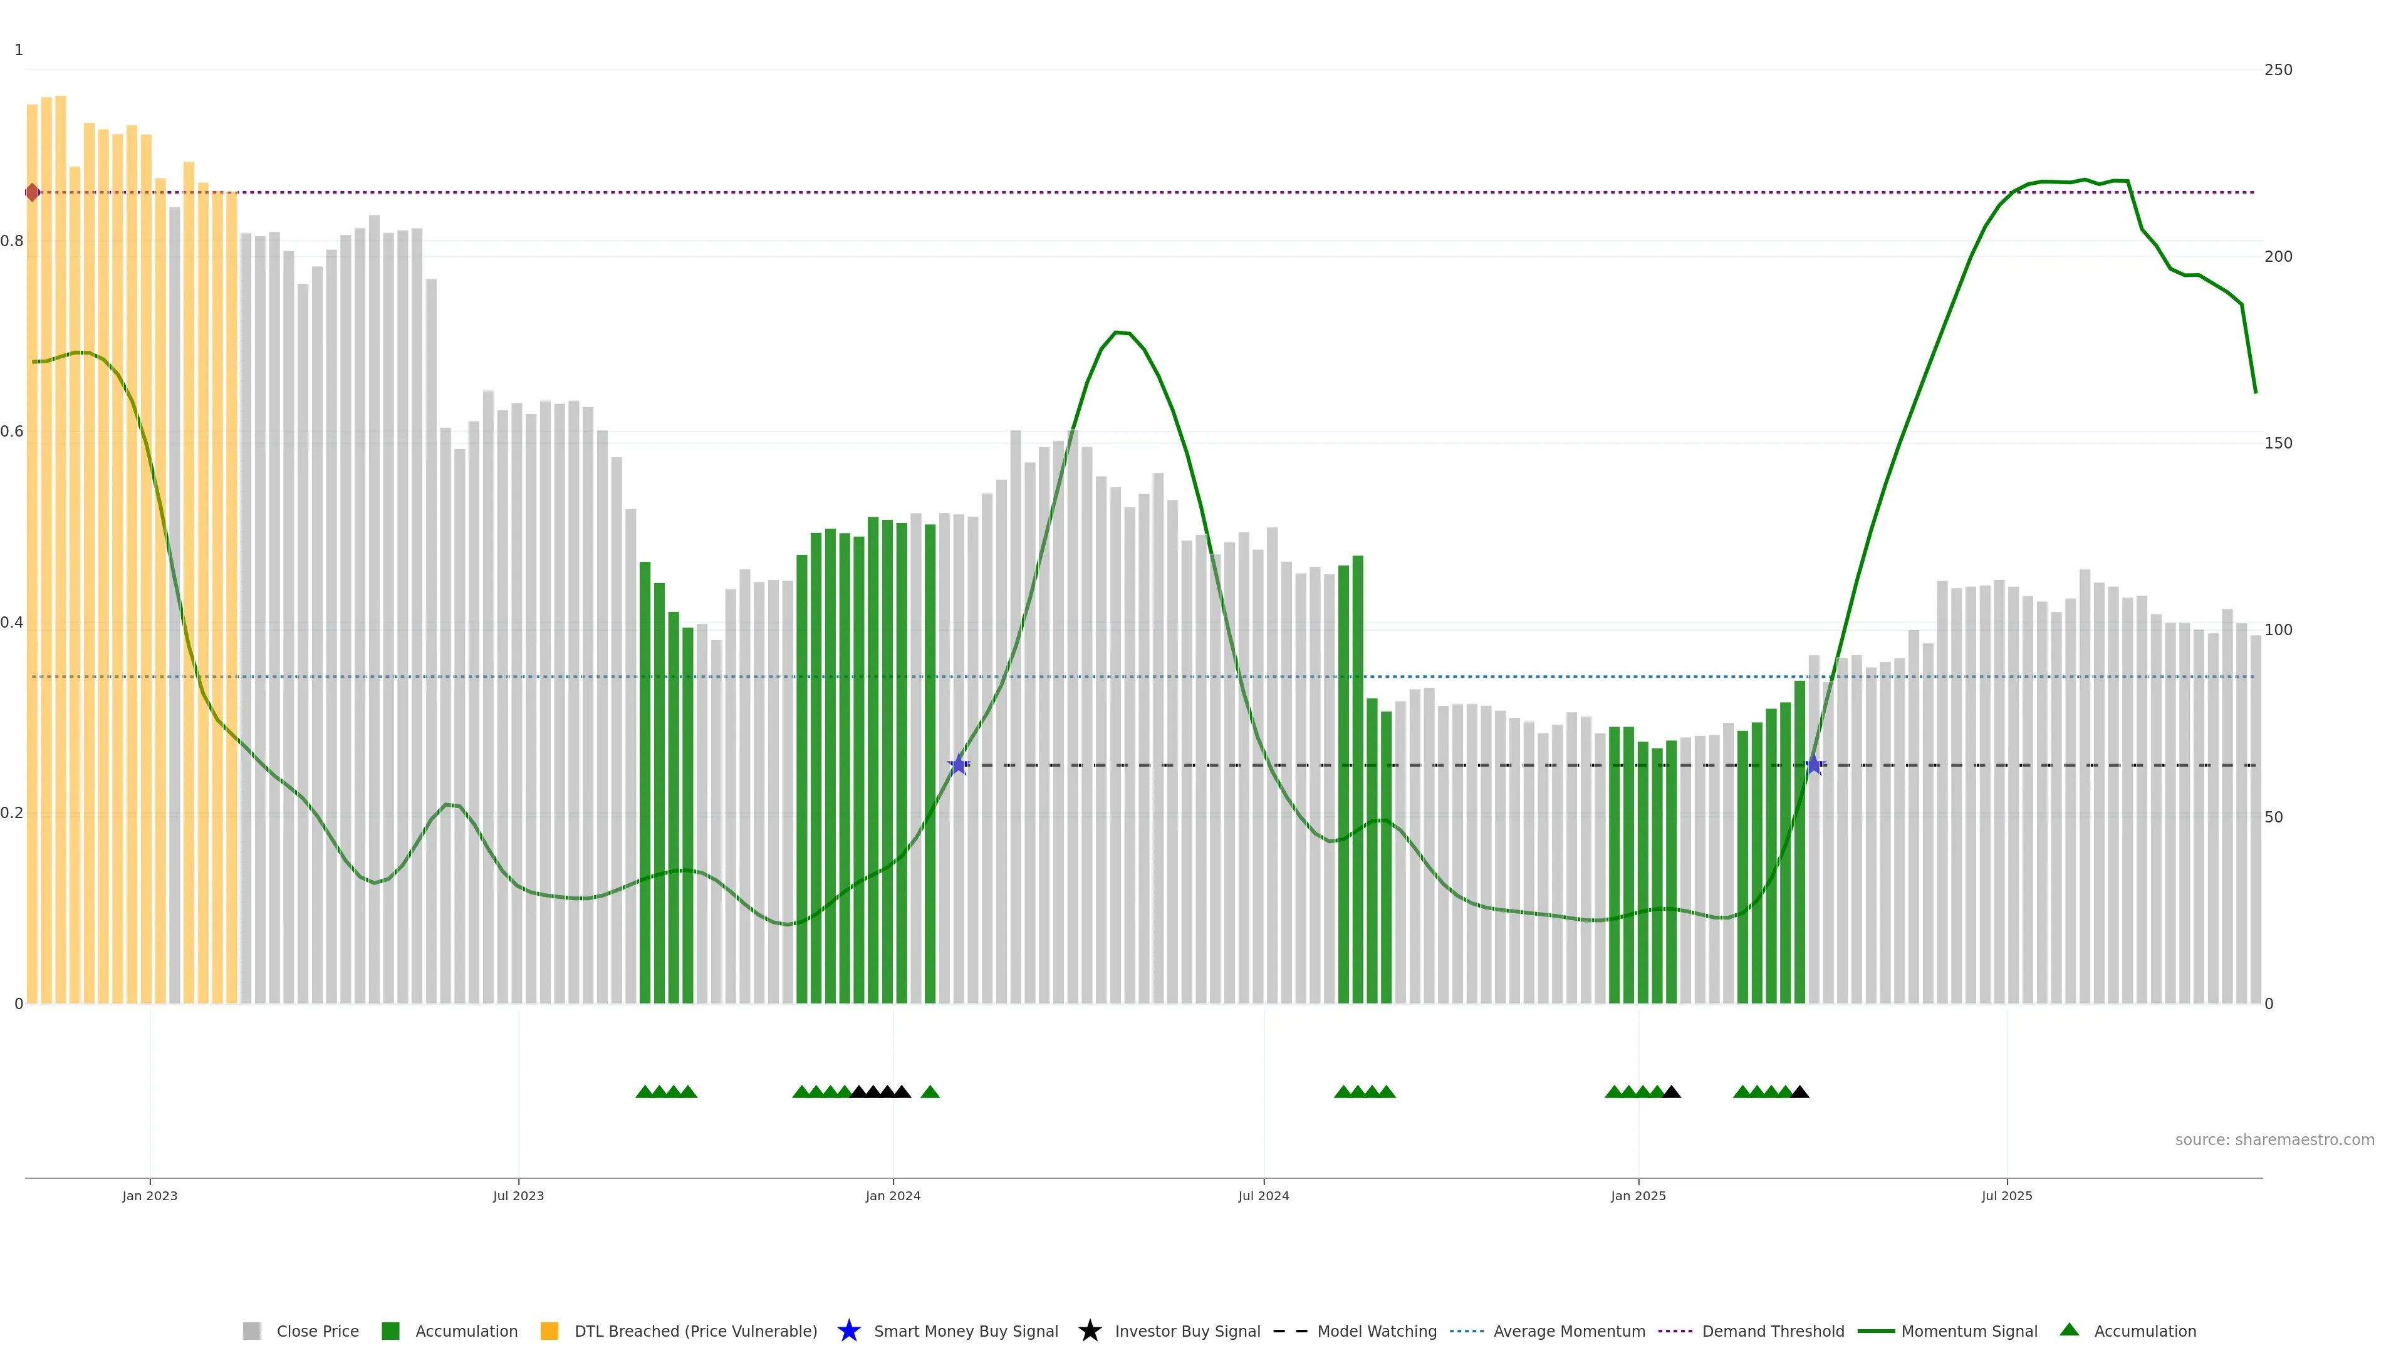Click the Jan 2023 axis label
Image resolution: width=2406 pixels, height=1353 pixels.
[x=150, y=1195]
